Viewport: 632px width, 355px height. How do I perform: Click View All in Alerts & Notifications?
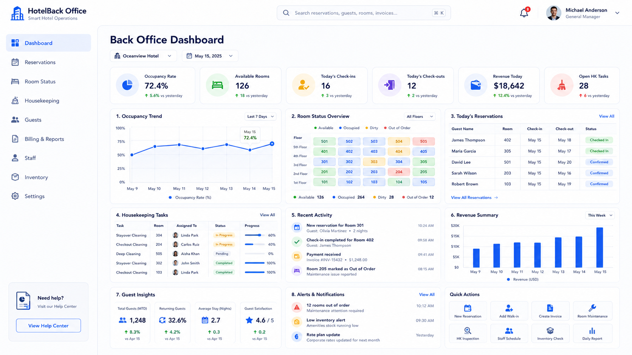pyautogui.click(x=427, y=295)
